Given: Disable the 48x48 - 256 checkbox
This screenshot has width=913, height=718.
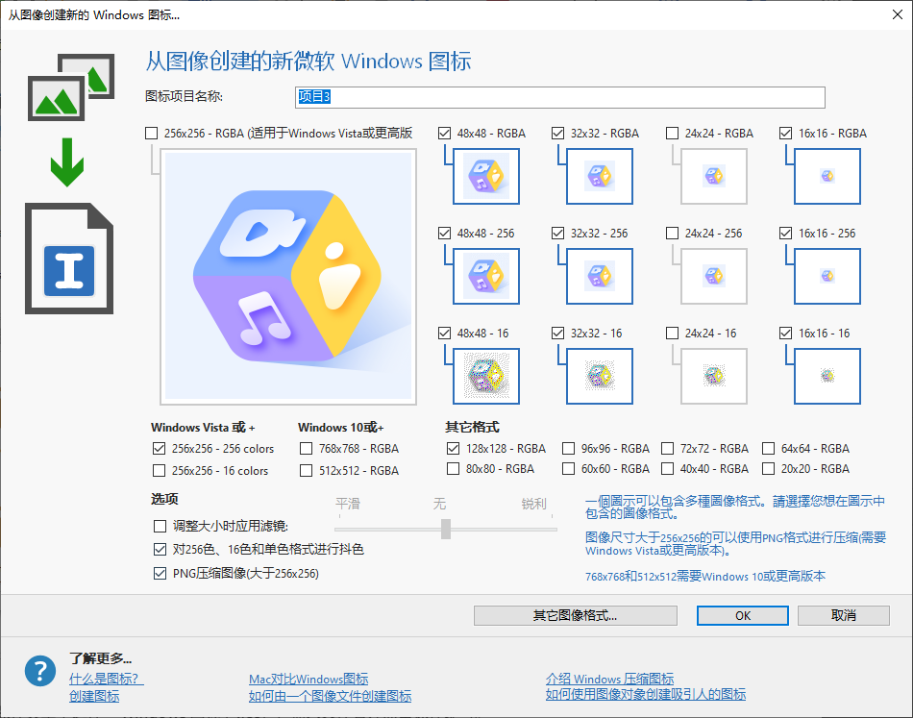Looking at the screenshot, I should 444,233.
